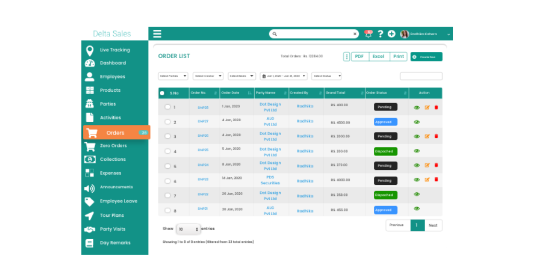Open PDS Securities party link
The image size is (534, 267).
coord(270,180)
